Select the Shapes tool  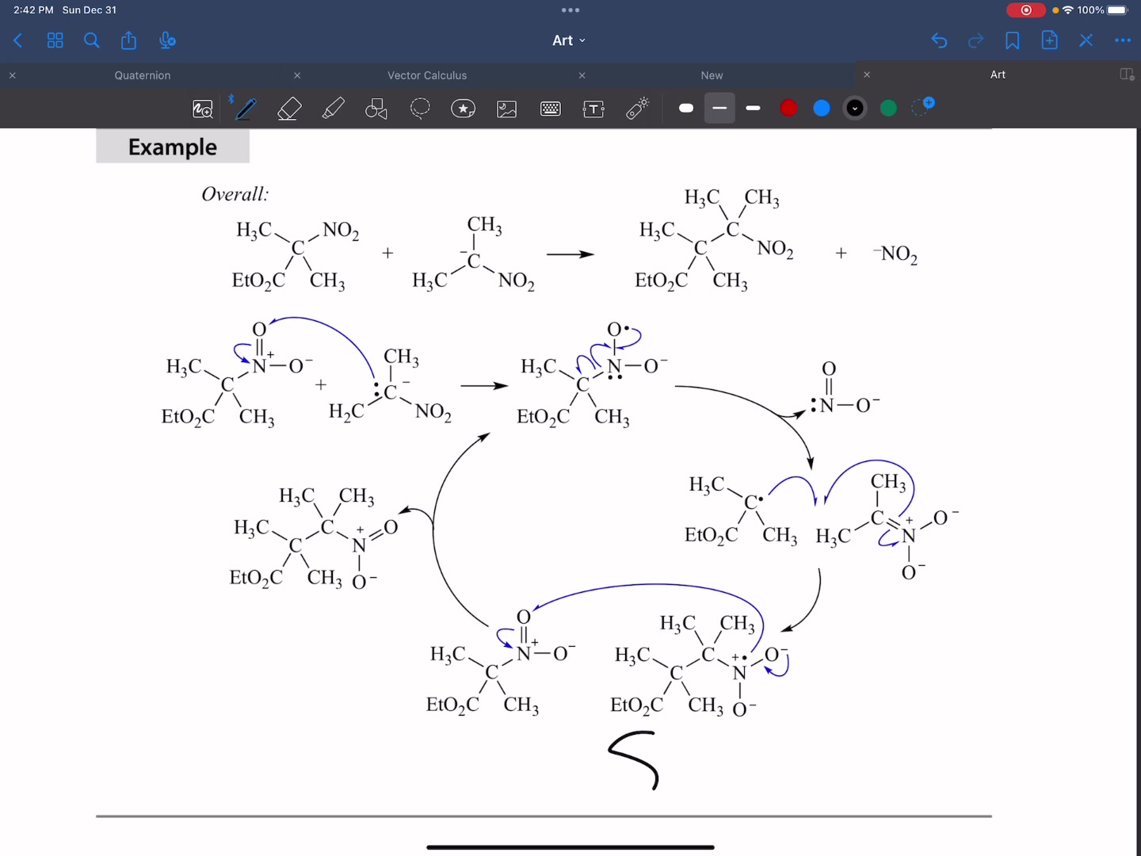click(376, 109)
